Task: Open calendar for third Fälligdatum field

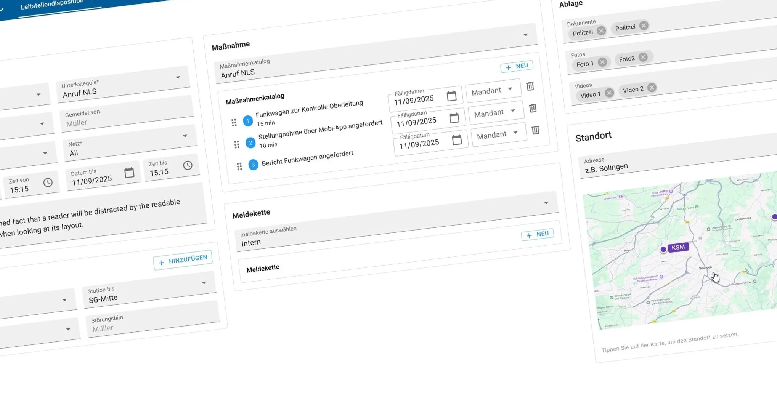Action: pyautogui.click(x=457, y=140)
